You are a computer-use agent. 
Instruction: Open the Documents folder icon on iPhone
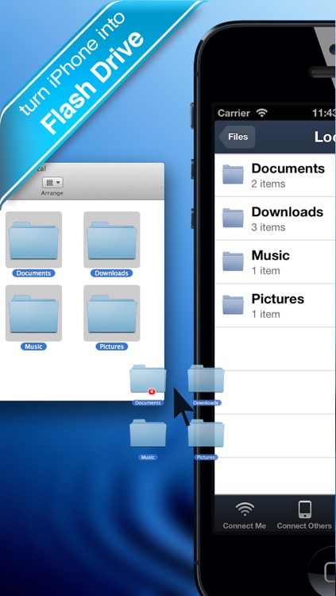click(x=233, y=175)
